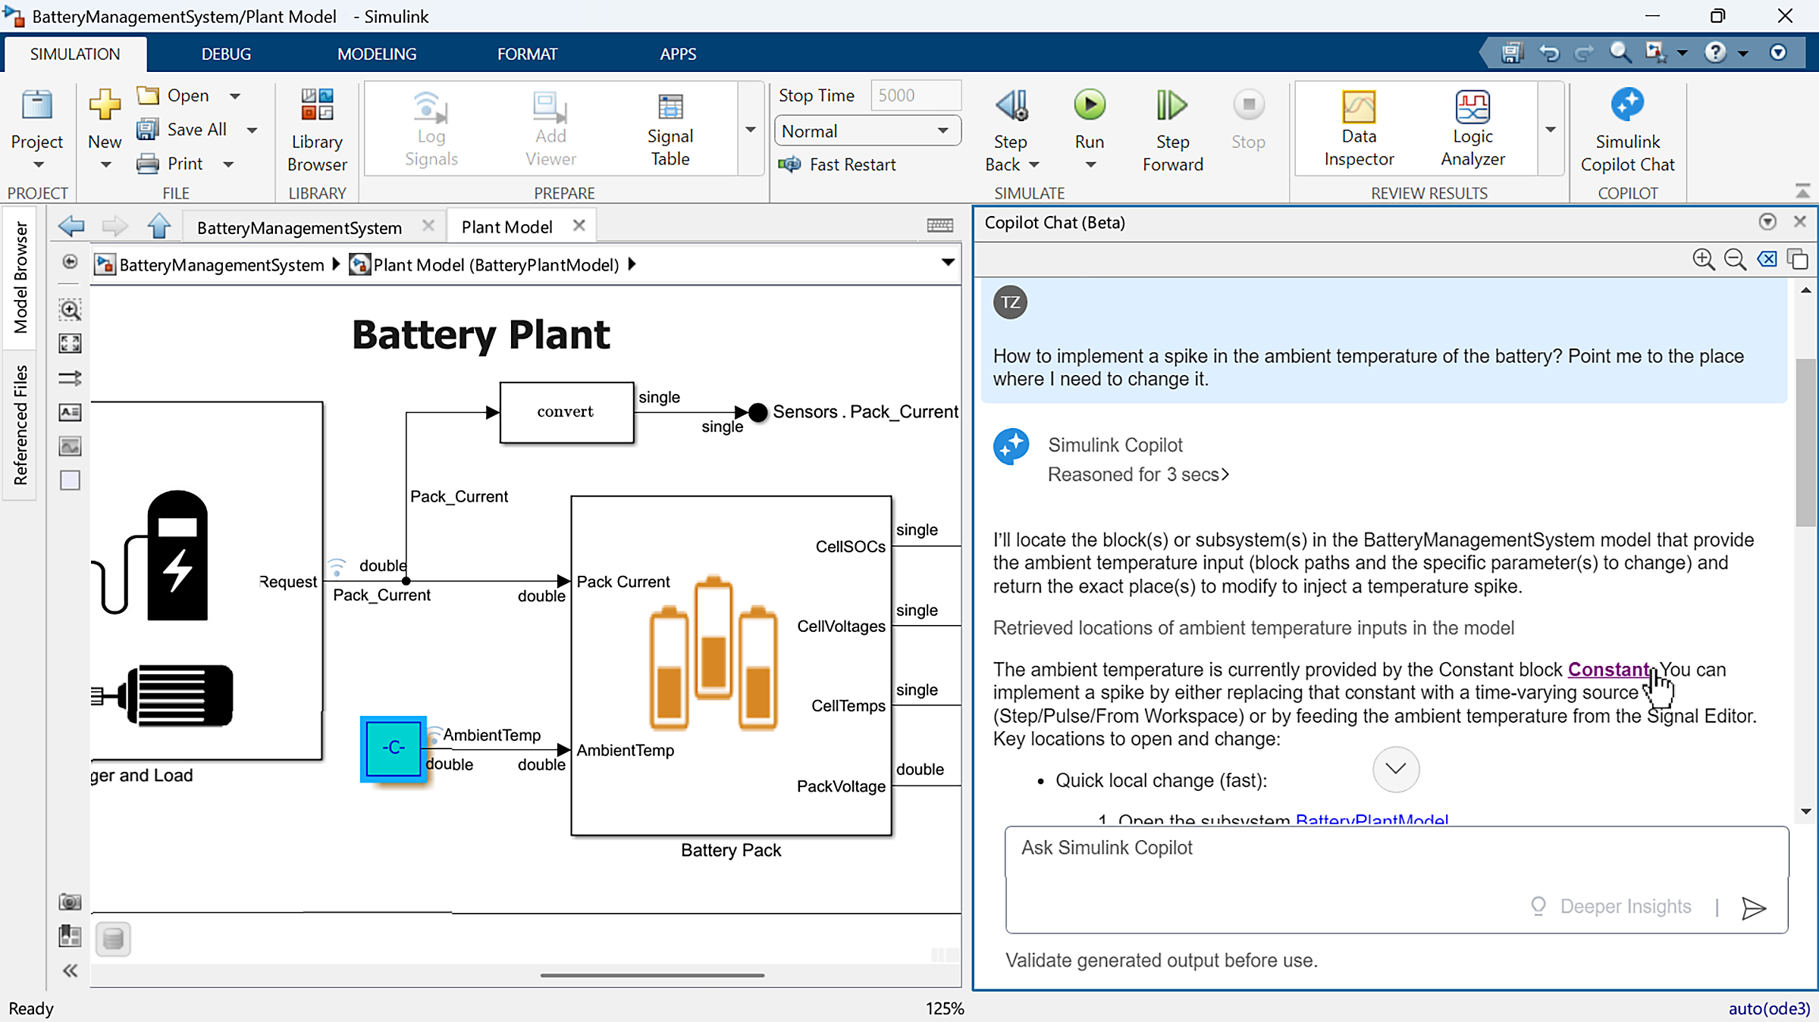This screenshot has height=1022, width=1819.
Task: Follow the Constant block hyperlink in chat
Action: coord(1608,670)
